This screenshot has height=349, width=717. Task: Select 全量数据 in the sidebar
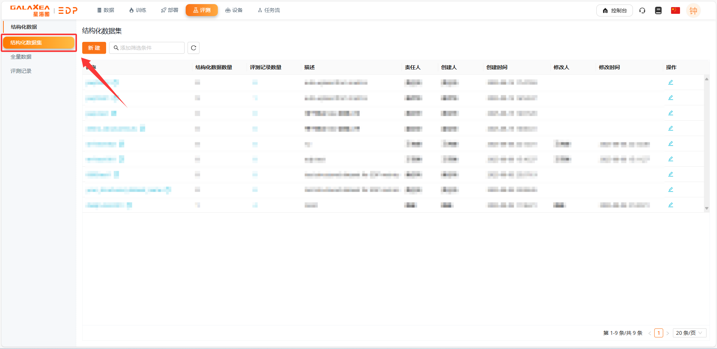[21, 57]
